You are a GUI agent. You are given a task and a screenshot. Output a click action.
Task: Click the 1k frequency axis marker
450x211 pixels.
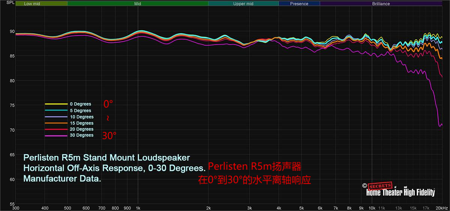[138, 208]
